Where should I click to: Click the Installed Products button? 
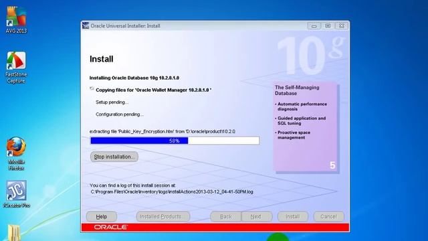click(x=163, y=217)
